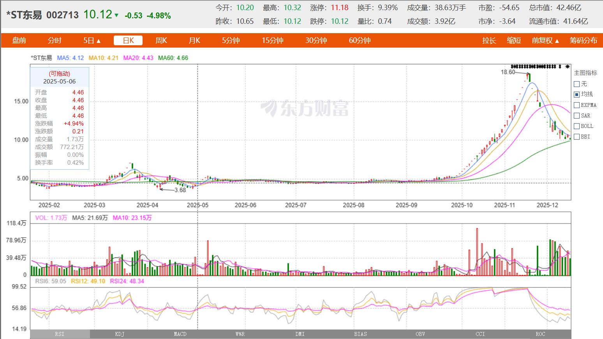The image size is (603, 339).
Task: Select the CCI indicator tab
Action: point(480,334)
